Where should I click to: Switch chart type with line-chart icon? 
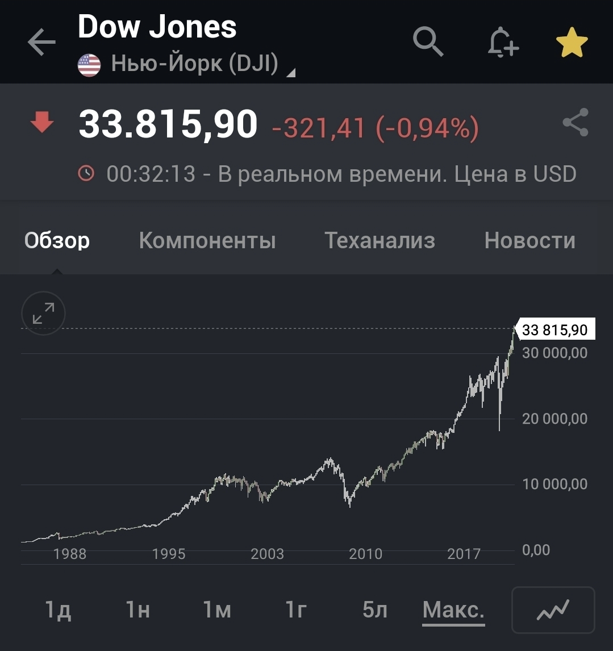[553, 610]
